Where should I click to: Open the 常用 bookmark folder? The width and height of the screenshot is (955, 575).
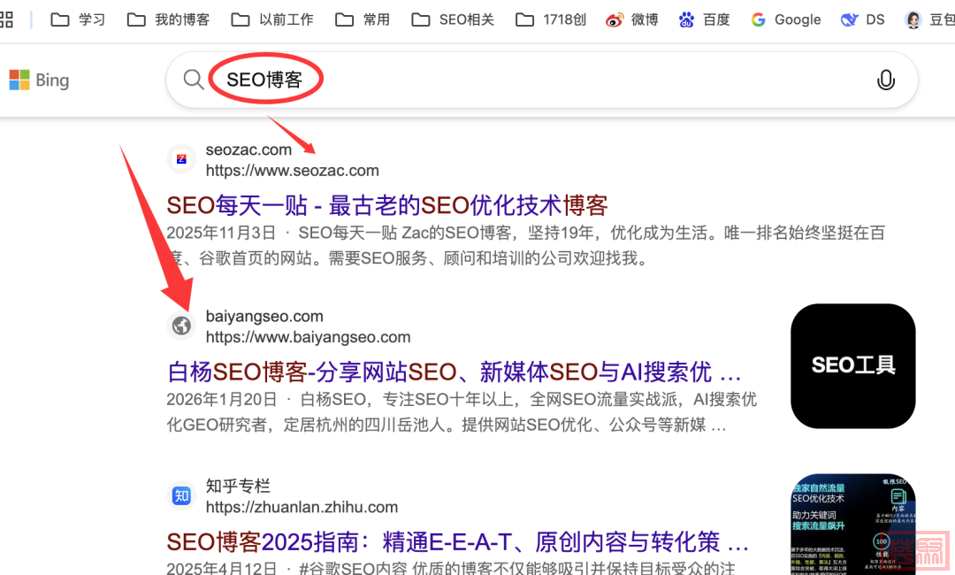coord(363,19)
